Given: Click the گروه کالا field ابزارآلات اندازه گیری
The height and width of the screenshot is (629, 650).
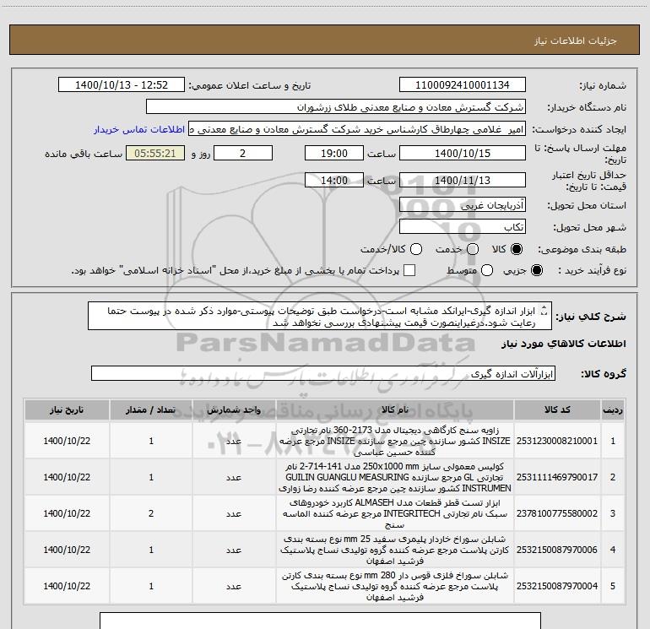Looking at the screenshot, I should pos(323,373).
